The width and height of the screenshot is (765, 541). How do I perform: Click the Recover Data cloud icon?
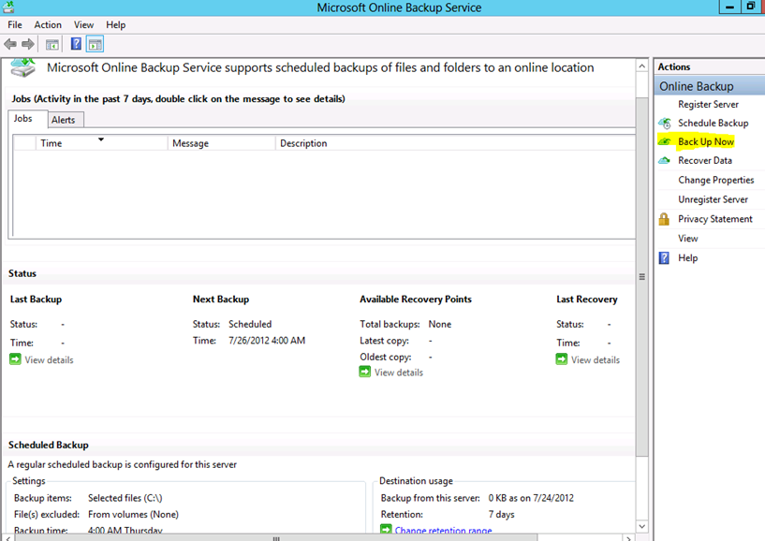click(x=664, y=160)
